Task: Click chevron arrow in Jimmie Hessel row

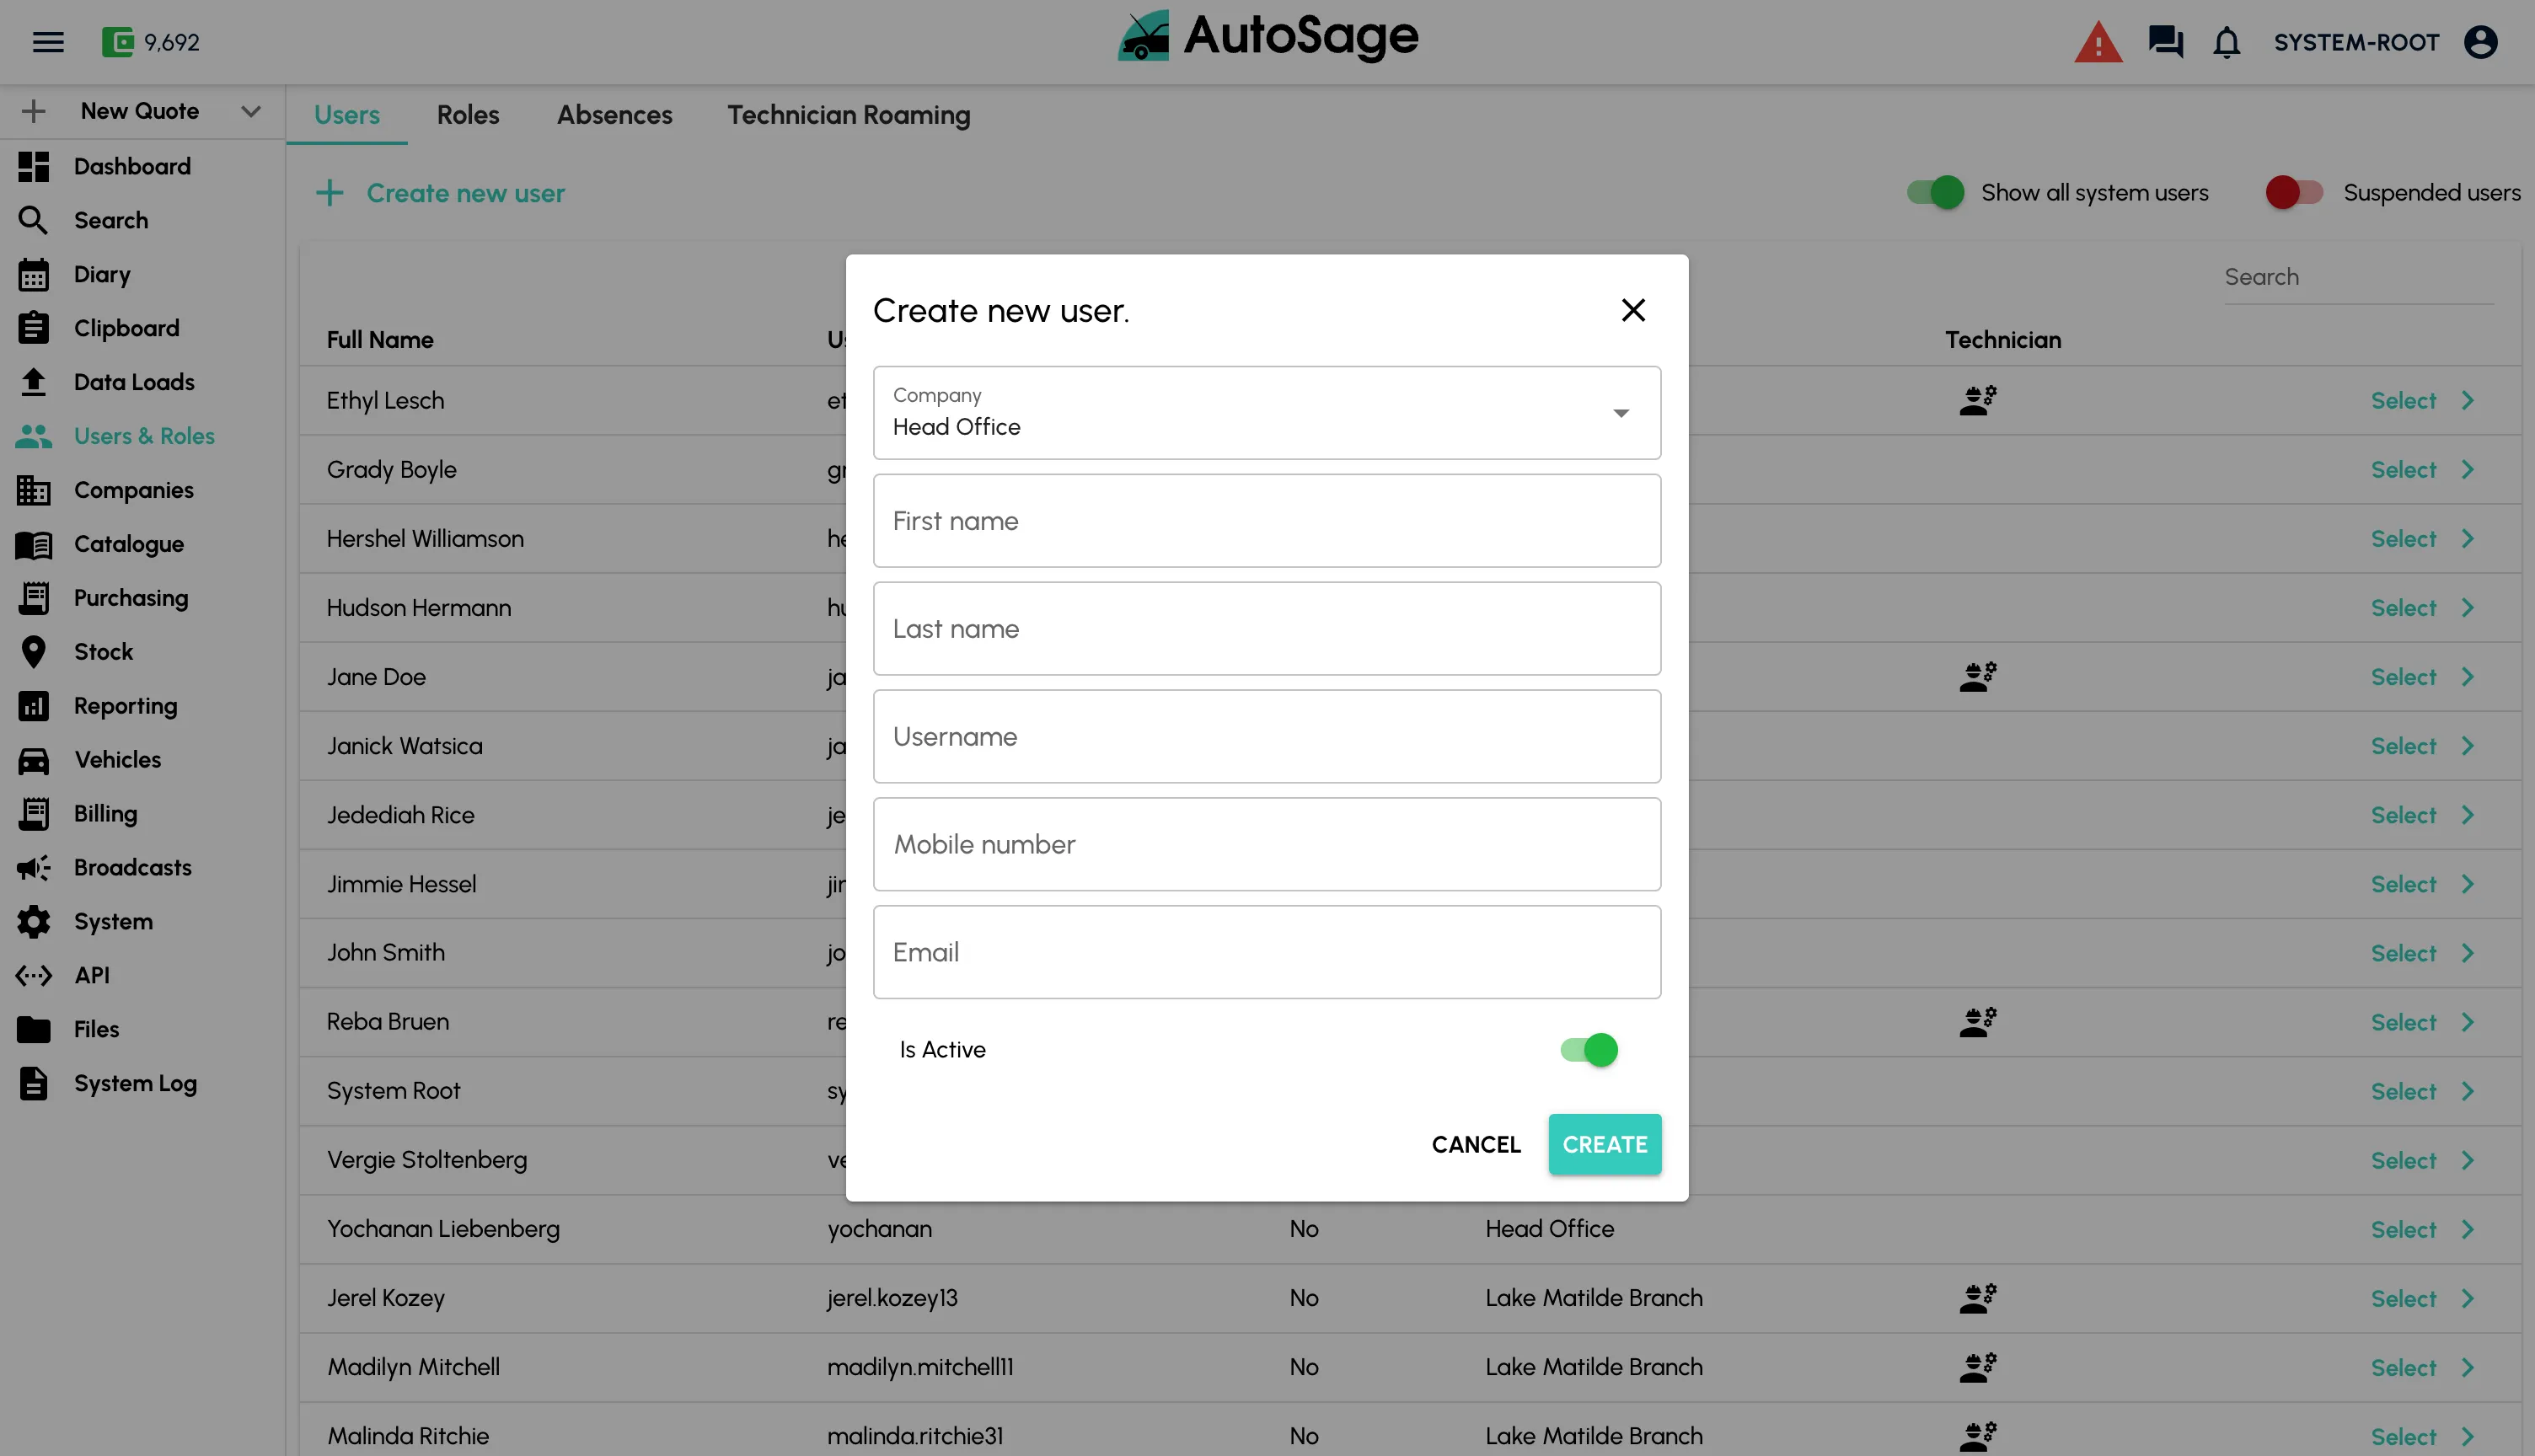Action: click(2467, 884)
